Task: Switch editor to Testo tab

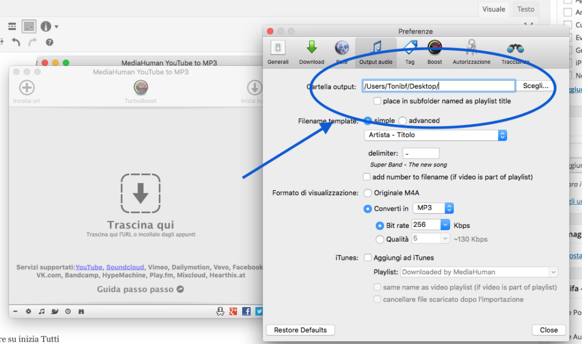Action: (526, 9)
